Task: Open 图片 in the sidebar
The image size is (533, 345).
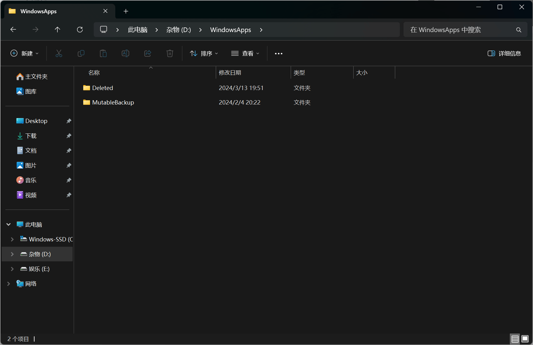Action: [27, 165]
